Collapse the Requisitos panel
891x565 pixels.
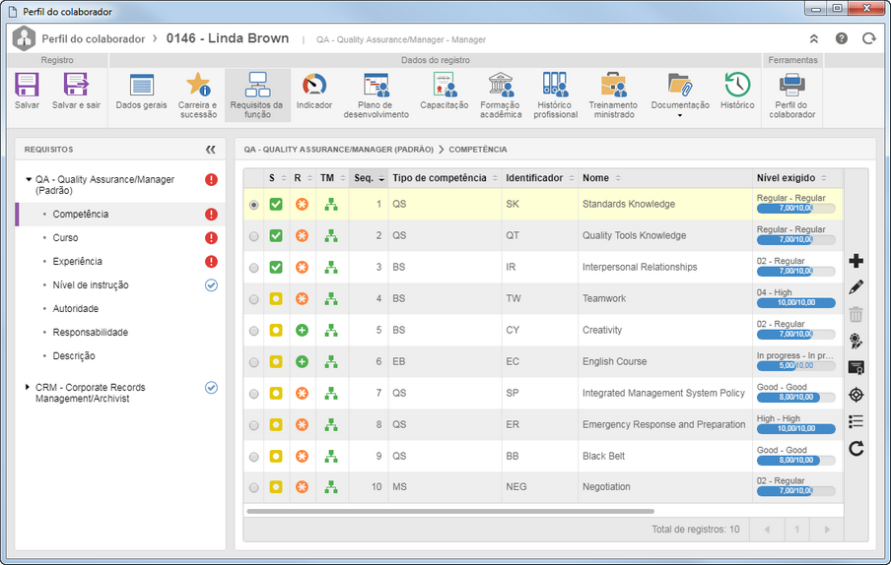coord(210,150)
